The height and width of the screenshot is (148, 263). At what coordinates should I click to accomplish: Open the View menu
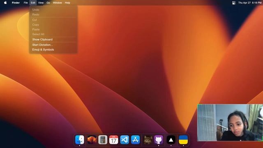click(x=41, y=3)
